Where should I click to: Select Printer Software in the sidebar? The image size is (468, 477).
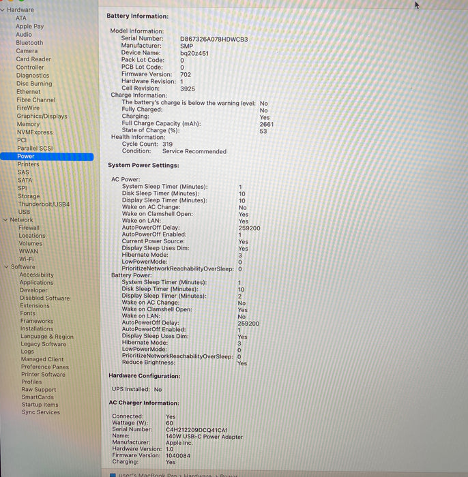point(43,375)
